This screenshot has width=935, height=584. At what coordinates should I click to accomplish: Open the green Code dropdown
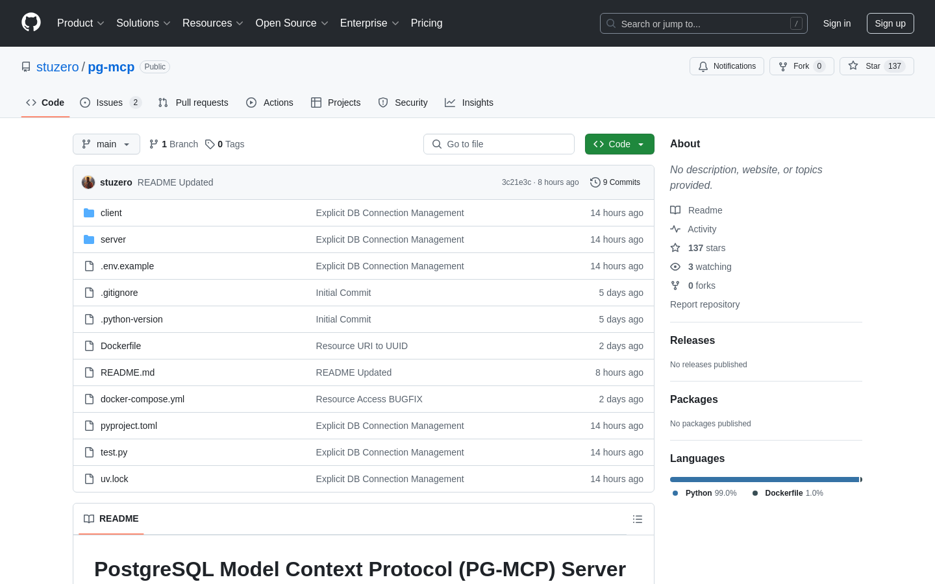coord(619,144)
